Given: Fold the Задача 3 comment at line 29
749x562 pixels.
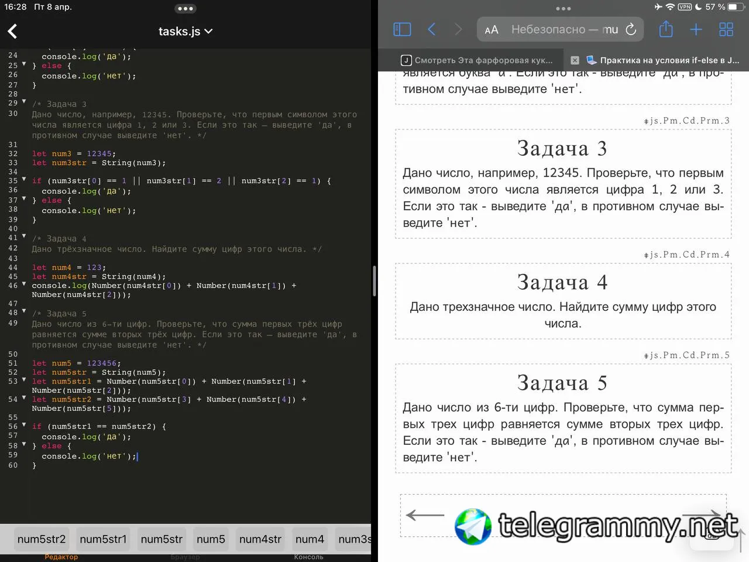Looking at the screenshot, I should coord(24,102).
